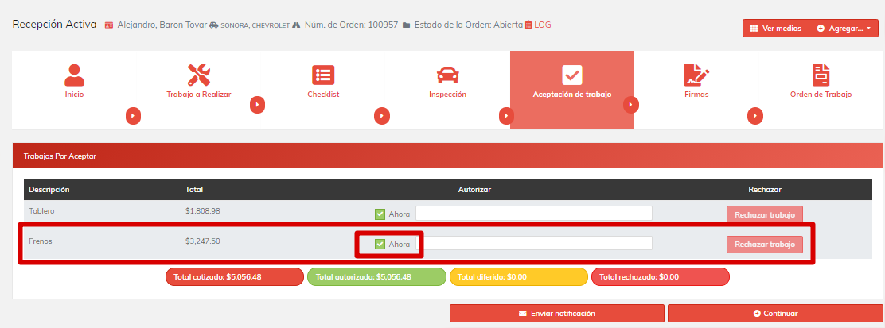
Task: Expand the Agregar dropdown menu
Action: (x=844, y=29)
